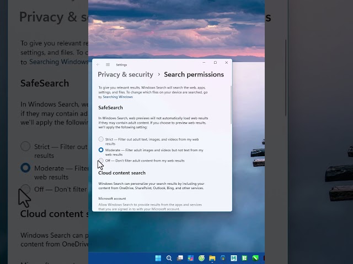Image resolution: width=353 pixels, height=264 pixels.
Task: Open taskbar Search magnifier
Action: click(x=169, y=258)
